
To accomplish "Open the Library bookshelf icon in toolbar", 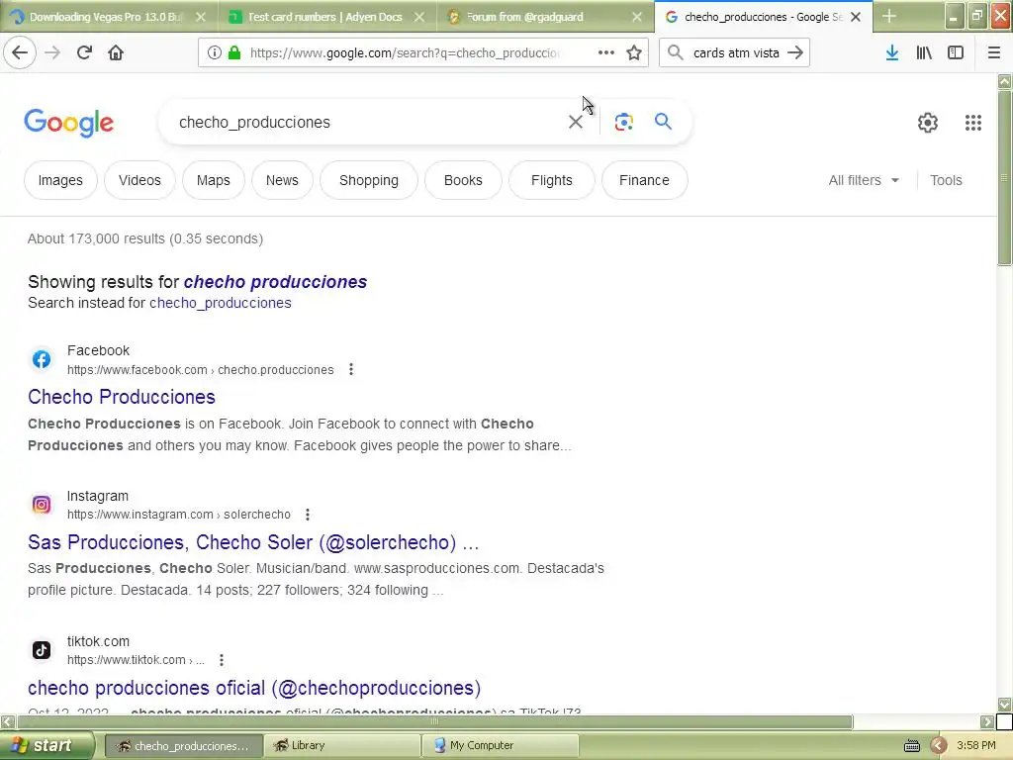I will tap(924, 52).
